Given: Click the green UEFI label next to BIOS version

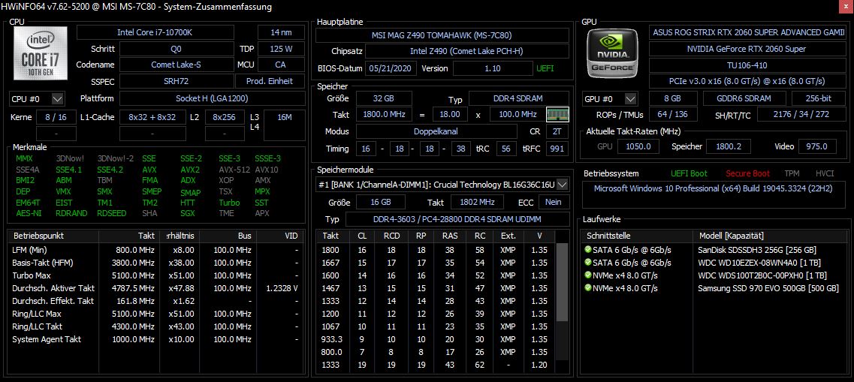Looking at the screenshot, I should [545, 68].
